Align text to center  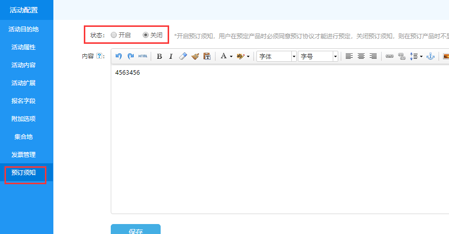point(361,56)
